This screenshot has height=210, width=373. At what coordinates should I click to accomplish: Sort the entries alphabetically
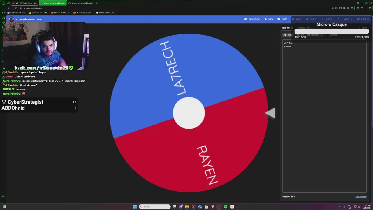[x=300, y=35]
